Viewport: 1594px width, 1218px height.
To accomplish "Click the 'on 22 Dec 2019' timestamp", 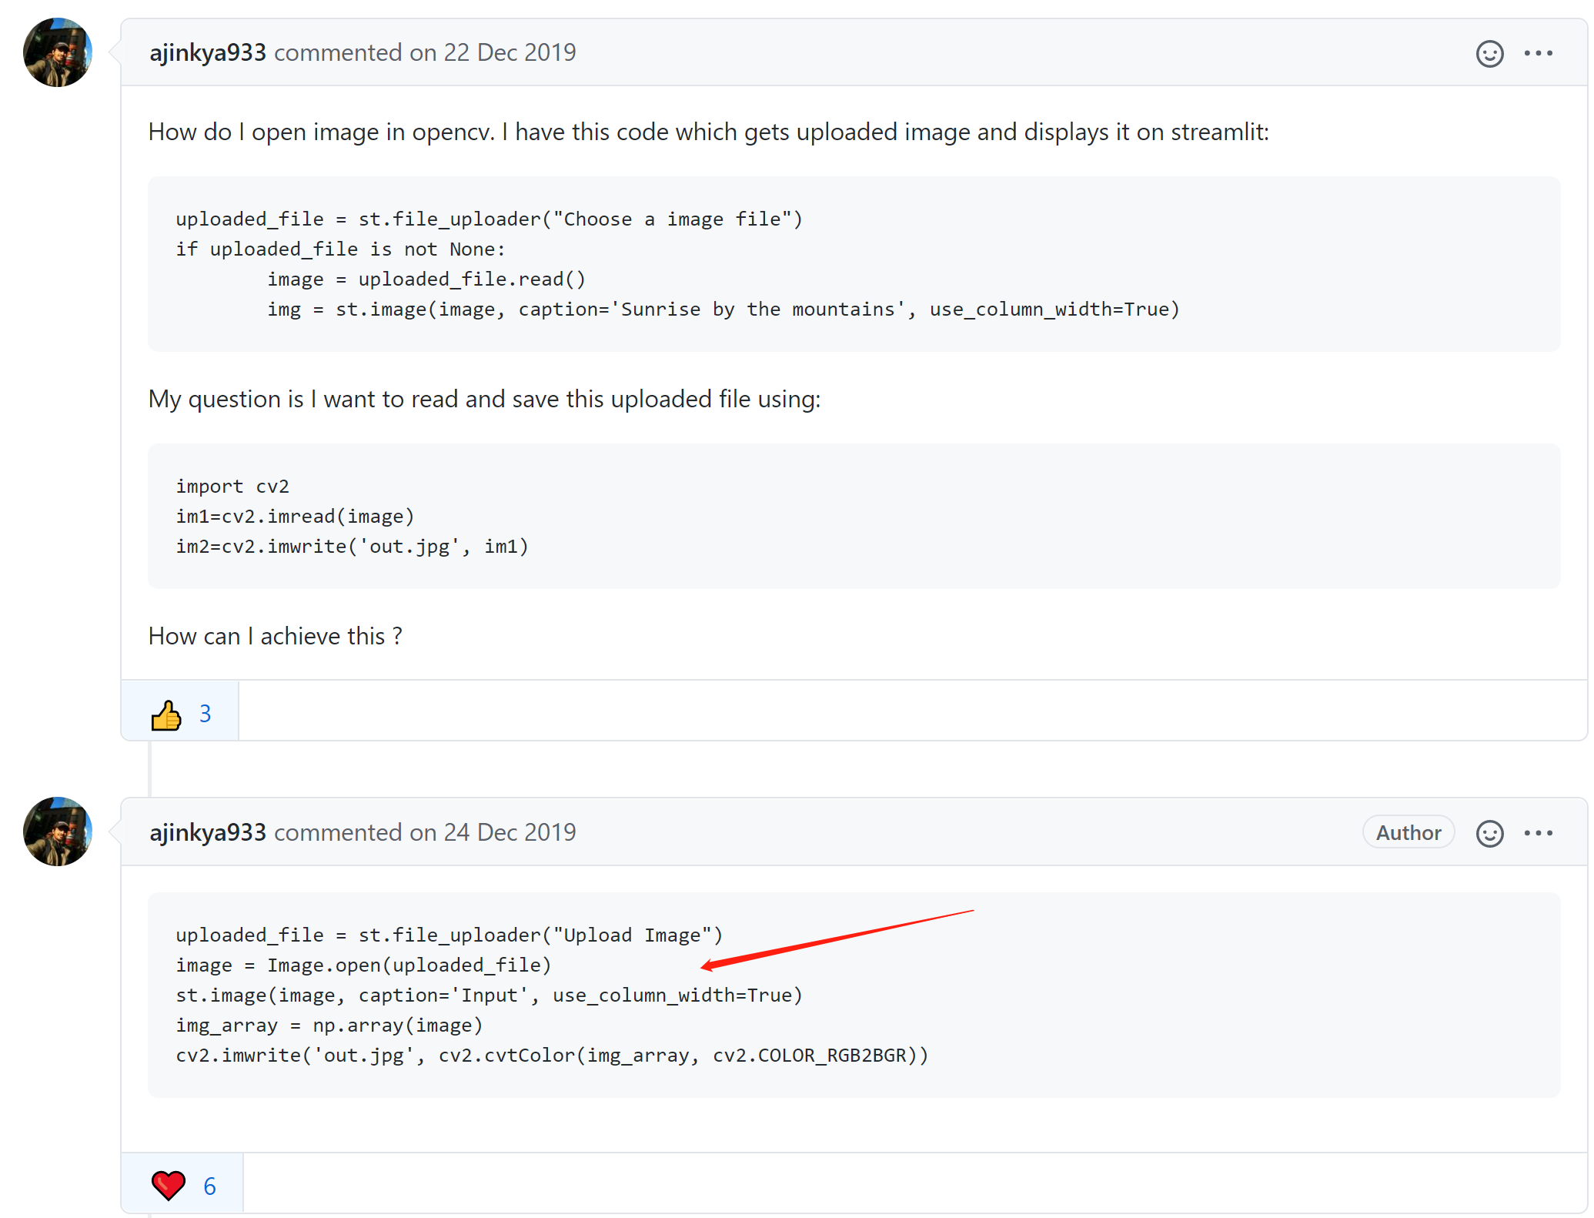I will [x=493, y=52].
